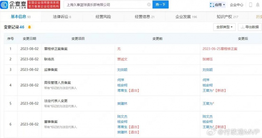262x138 pixels.
Task: Open 钱安柯 in 高级管理人员备案 变更前
Action: tap(122, 85)
